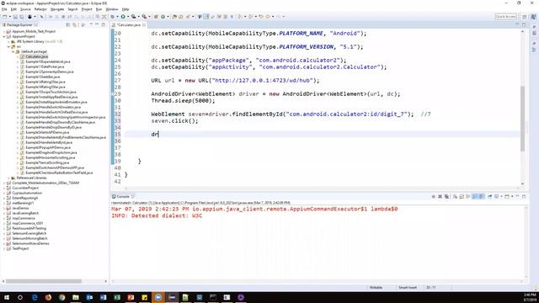This screenshot has width=539, height=303.
Task: Open PowerPoint from taskbar
Action: point(131,297)
